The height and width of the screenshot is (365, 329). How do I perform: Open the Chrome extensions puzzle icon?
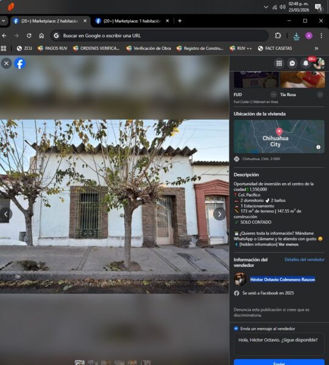coord(278,36)
